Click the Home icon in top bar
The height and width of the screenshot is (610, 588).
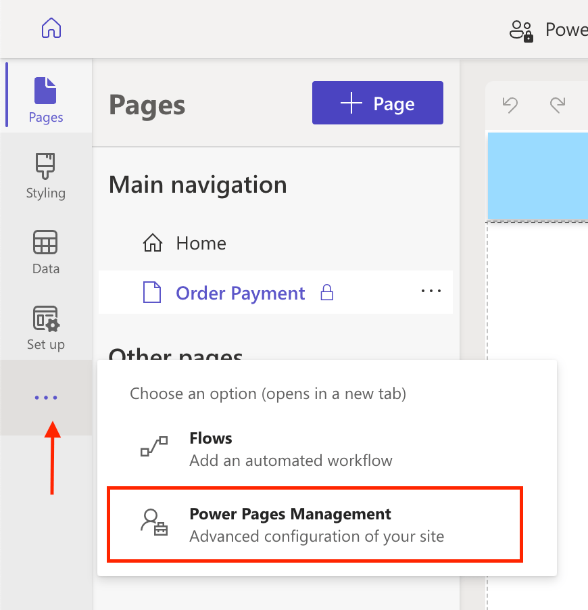pos(51,29)
